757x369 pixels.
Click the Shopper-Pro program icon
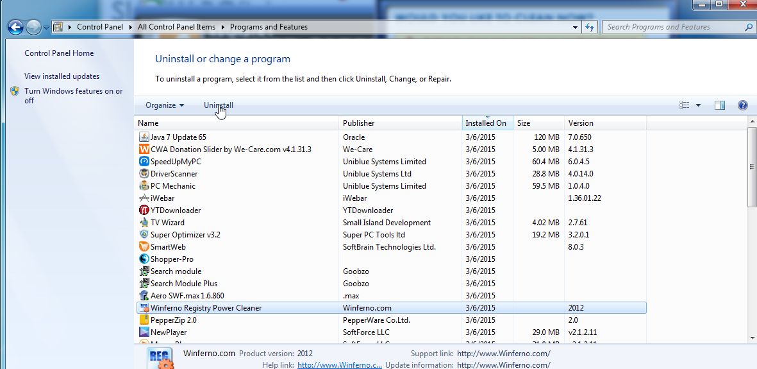(x=144, y=259)
